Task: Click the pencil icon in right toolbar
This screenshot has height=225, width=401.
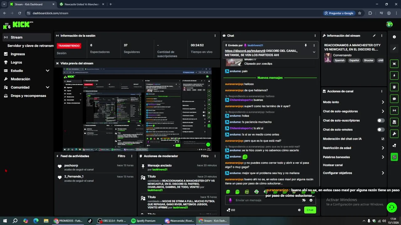Action: click(394, 49)
